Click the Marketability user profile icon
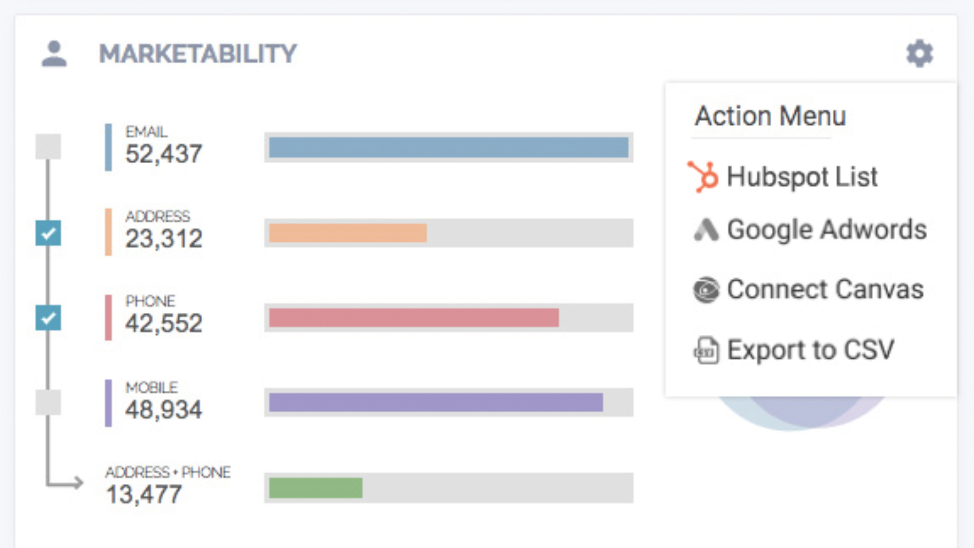The image size is (974, 548). (x=54, y=54)
